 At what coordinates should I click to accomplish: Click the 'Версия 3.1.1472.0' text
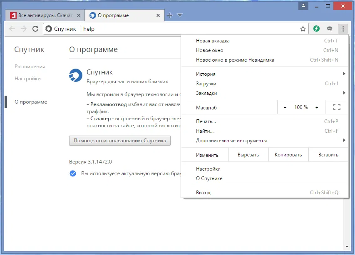point(90,162)
